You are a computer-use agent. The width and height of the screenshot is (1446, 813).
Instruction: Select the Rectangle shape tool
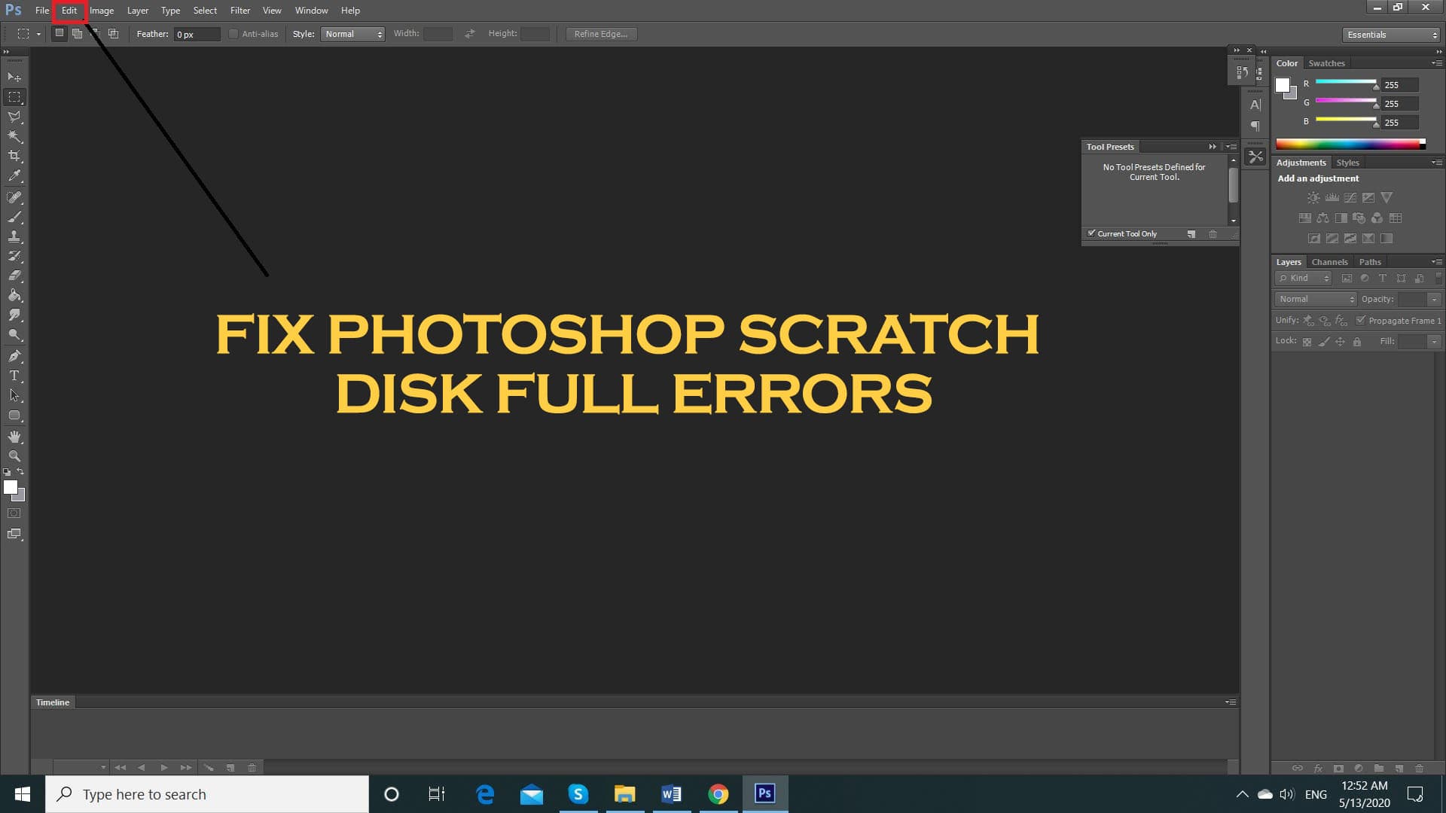tap(14, 416)
